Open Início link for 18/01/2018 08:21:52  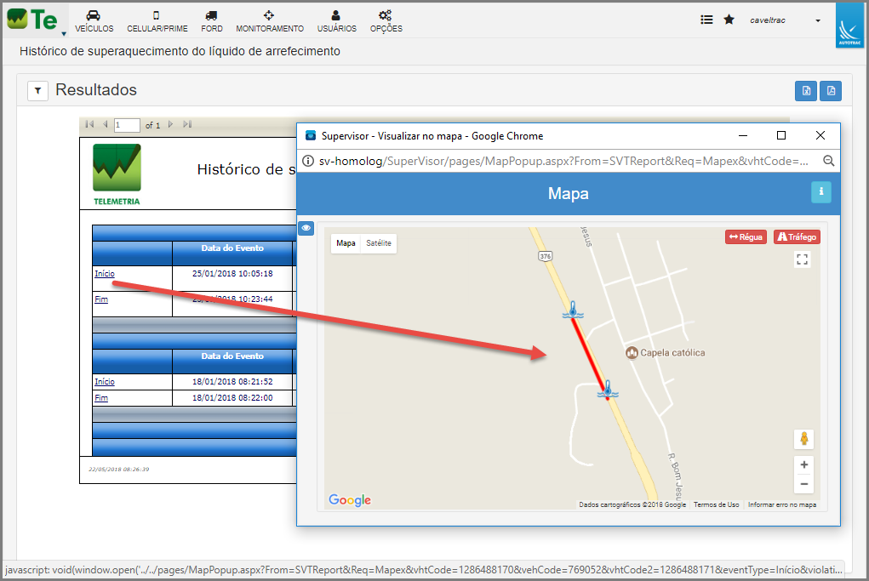point(104,382)
